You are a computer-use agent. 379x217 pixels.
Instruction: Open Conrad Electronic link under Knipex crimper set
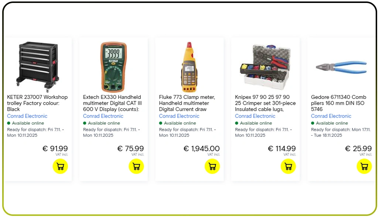point(255,116)
